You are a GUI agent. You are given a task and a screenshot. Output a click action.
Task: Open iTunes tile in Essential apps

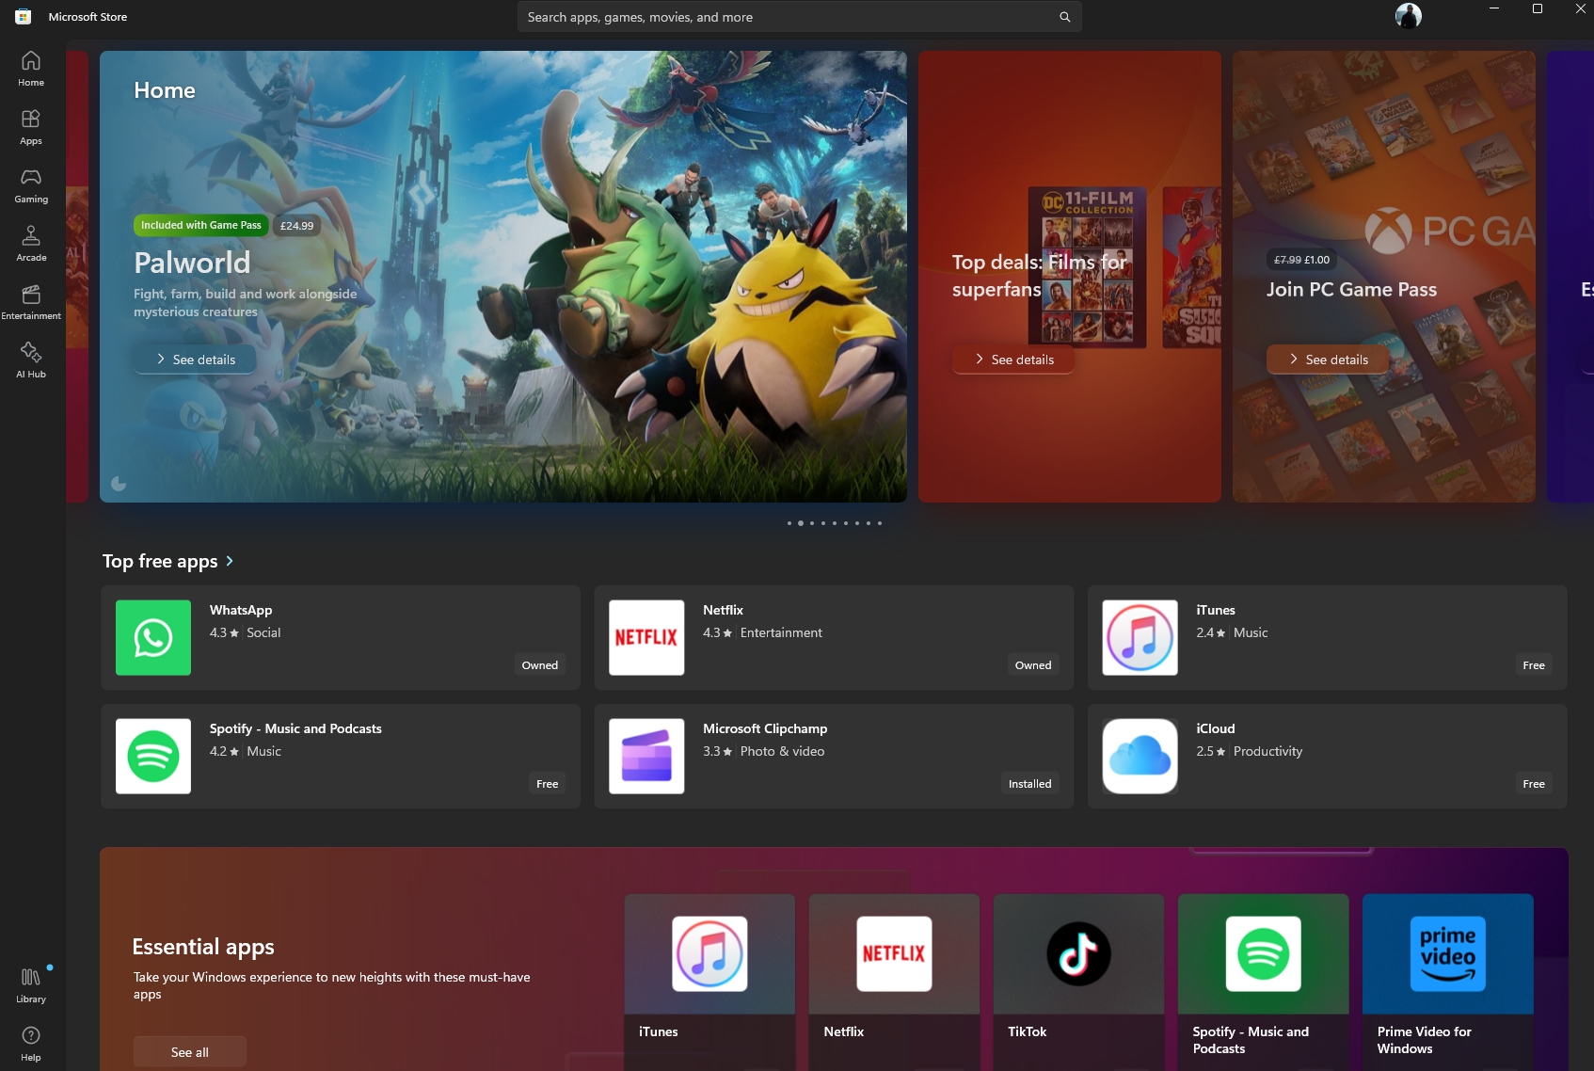click(x=709, y=982)
